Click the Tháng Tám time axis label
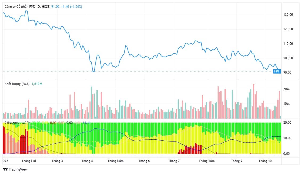This screenshot has width=302, height=174. 207,161
